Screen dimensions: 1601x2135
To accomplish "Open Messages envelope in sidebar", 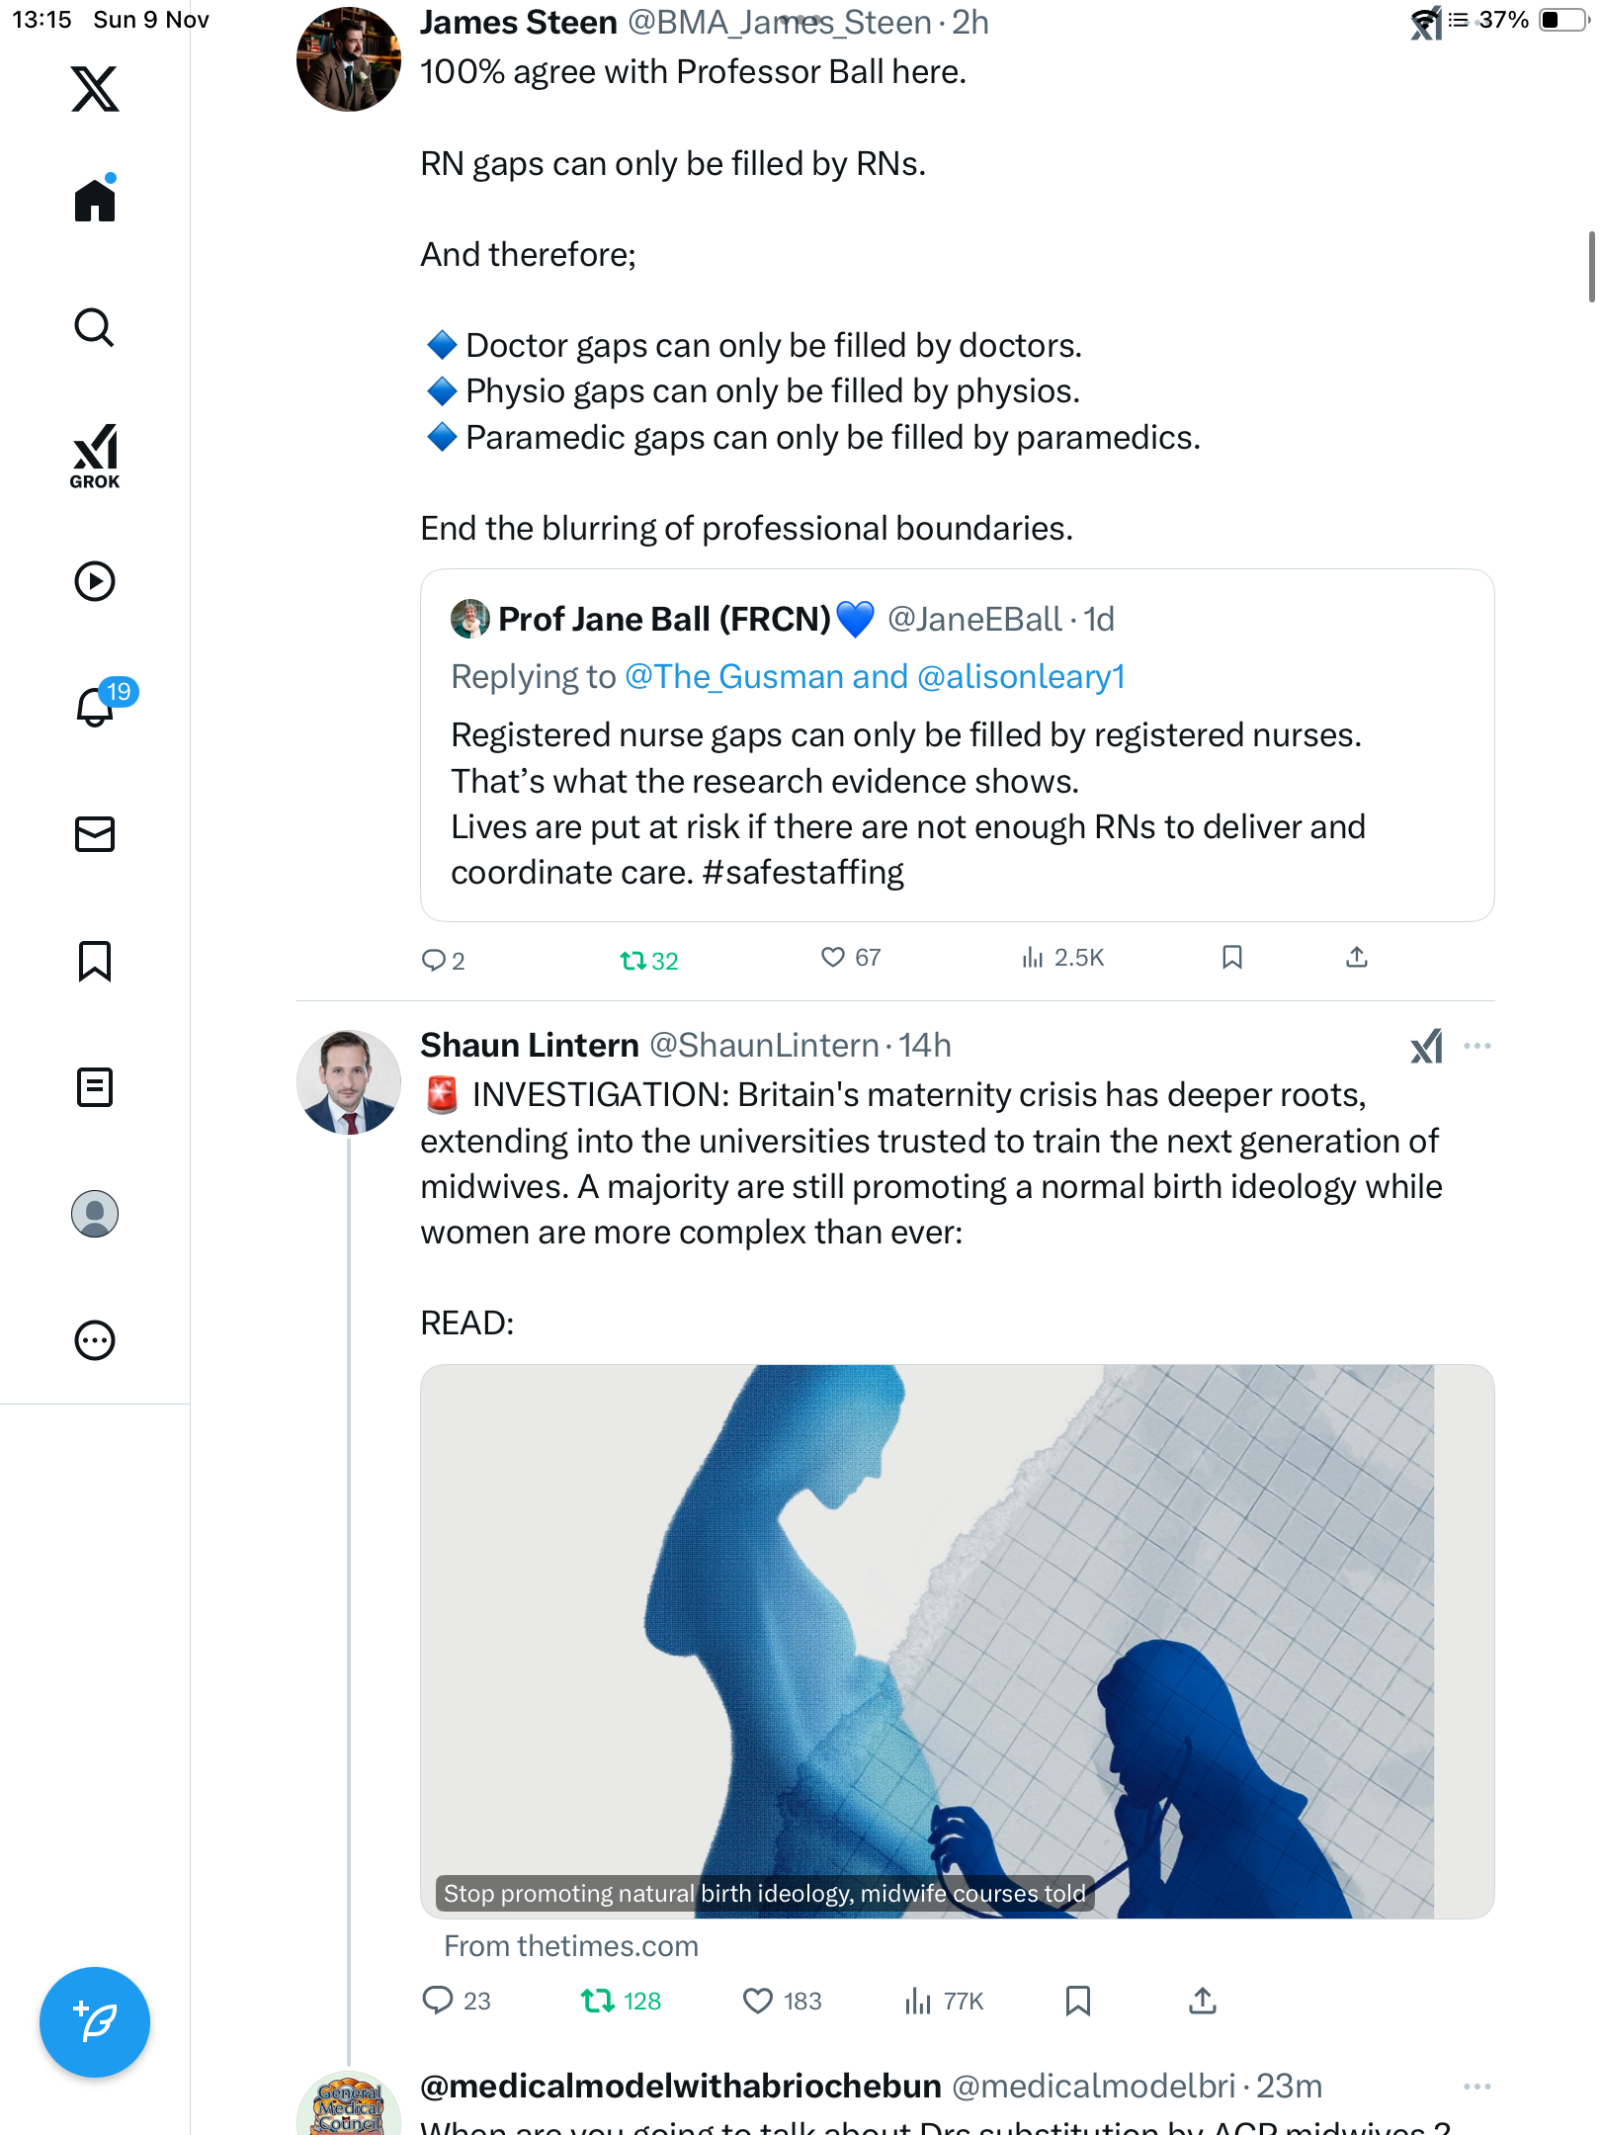I will (x=95, y=834).
